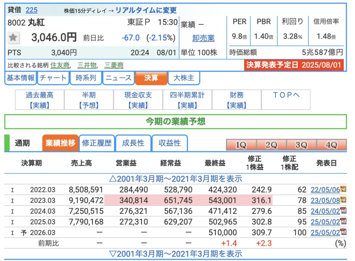Open the 25/05/02 link in the 2026.03 row
The image size is (355, 261).
click(325, 233)
